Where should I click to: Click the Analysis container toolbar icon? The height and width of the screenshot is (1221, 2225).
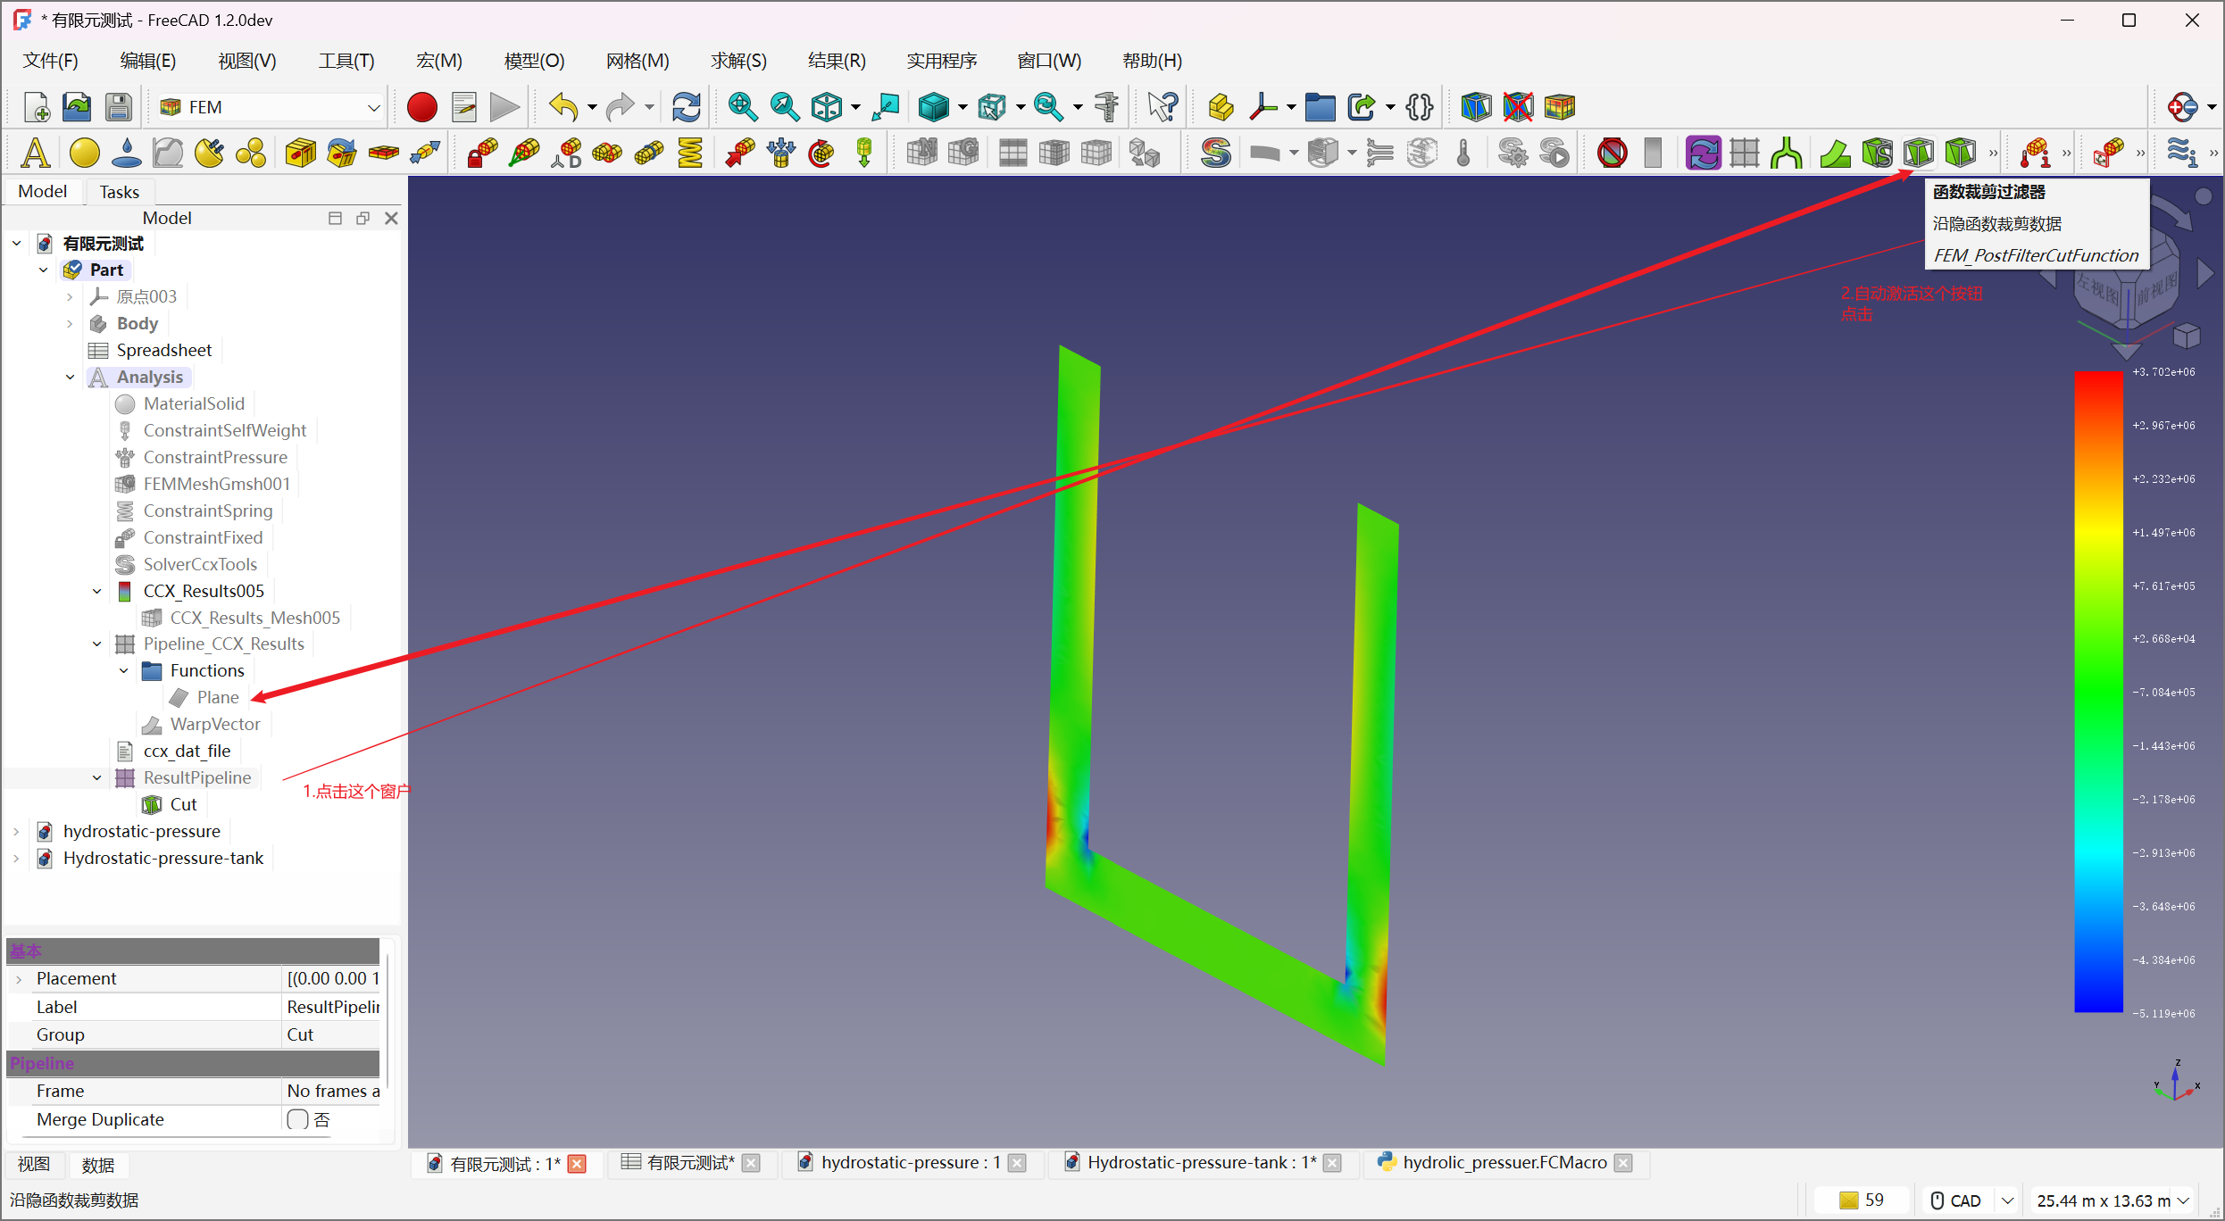click(x=35, y=153)
